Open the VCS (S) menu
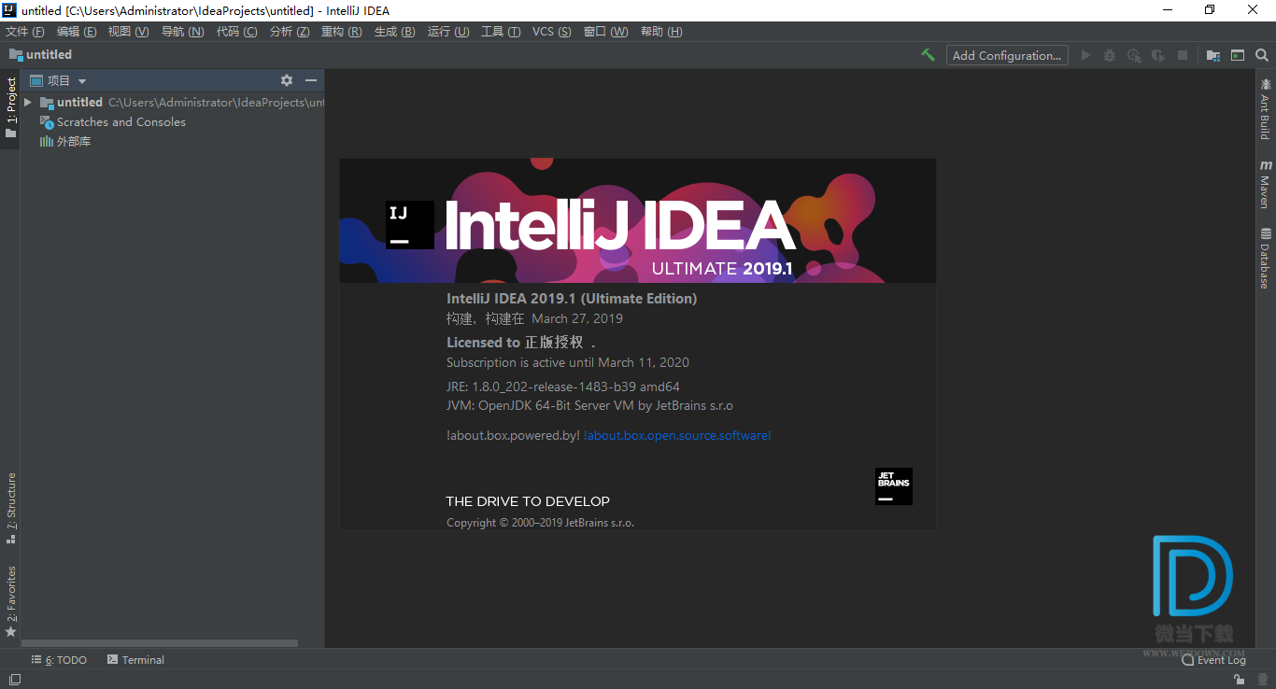 click(x=552, y=32)
